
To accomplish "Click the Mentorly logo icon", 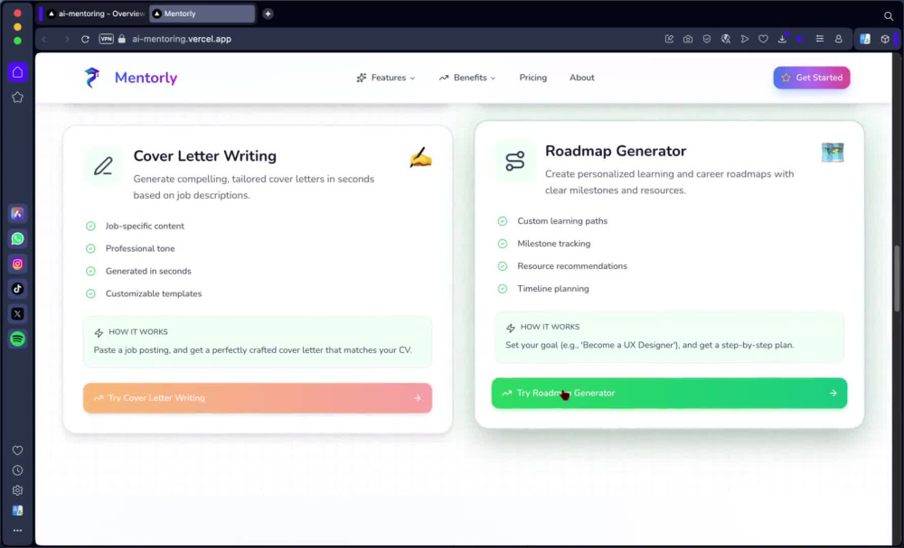I will tap(91, 77).
